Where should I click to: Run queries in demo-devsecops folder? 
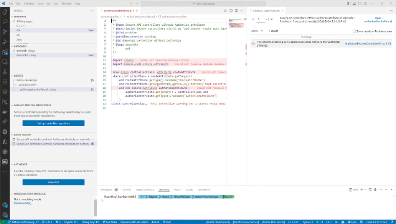click(x=92, y=80)
